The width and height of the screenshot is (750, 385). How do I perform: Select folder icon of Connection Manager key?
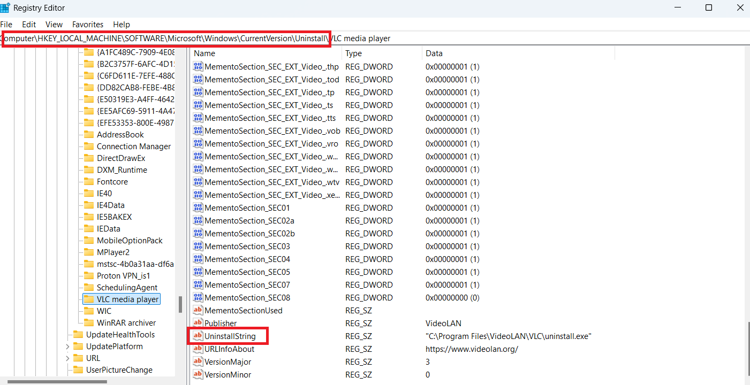tap(88, 147)
